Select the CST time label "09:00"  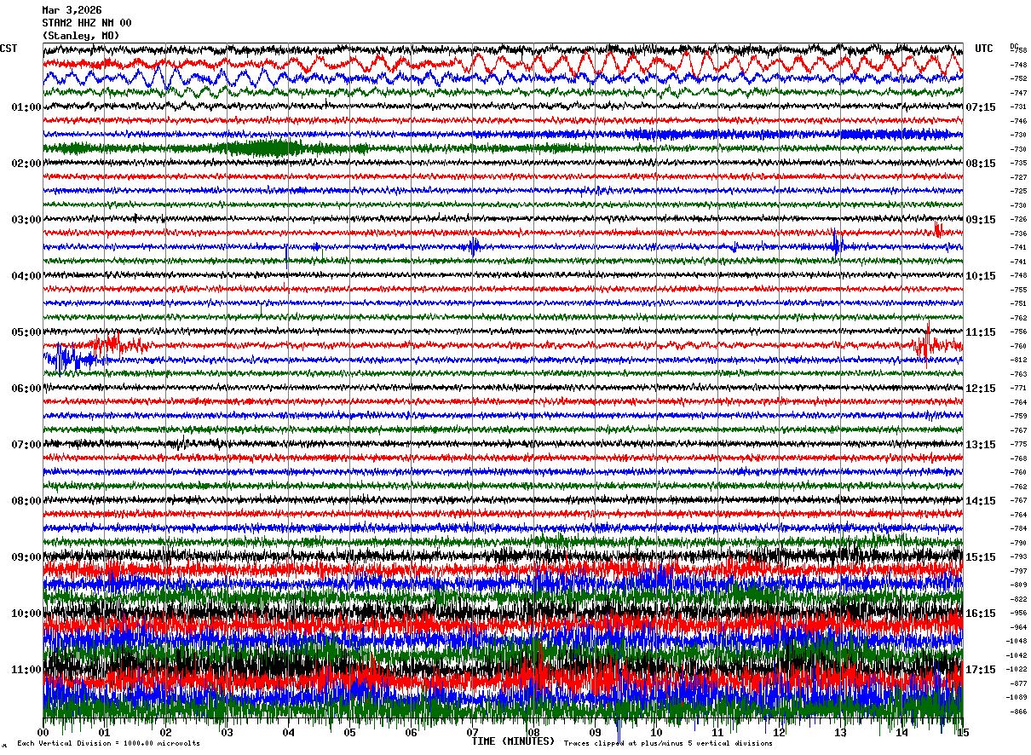coord(26,557)
